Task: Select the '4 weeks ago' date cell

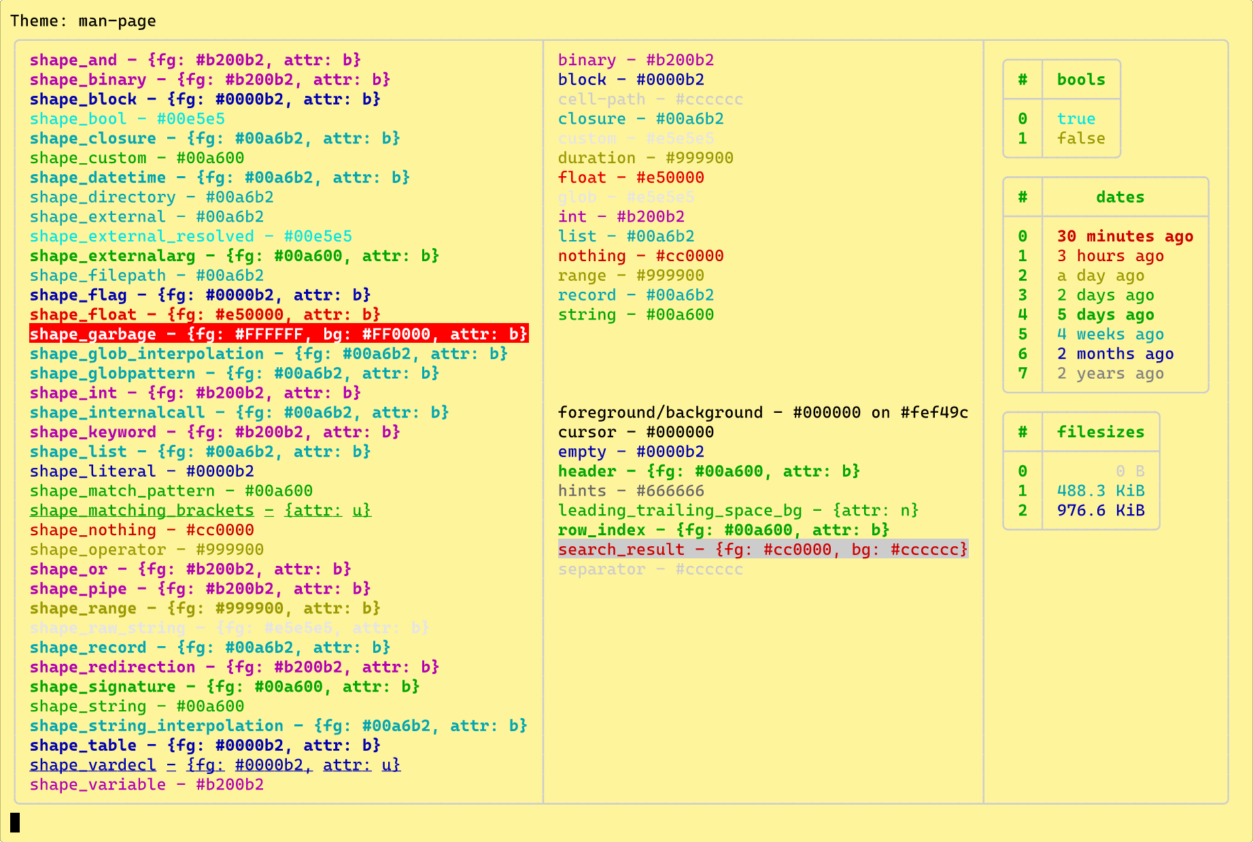Action: tap(1110, 335)
